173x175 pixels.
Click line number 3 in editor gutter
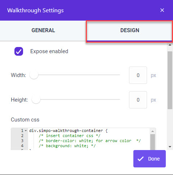[x=22, y=141]
